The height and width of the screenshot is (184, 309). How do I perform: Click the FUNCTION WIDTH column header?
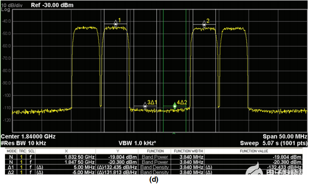click(x=188, y=151)
